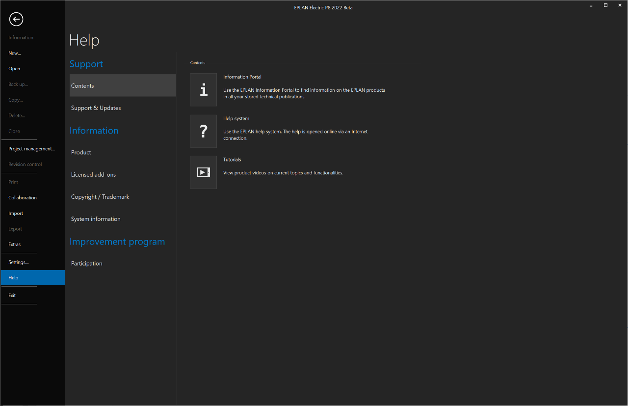
Task: Choose Open from the left menu
Action: [x=14, y=69]
